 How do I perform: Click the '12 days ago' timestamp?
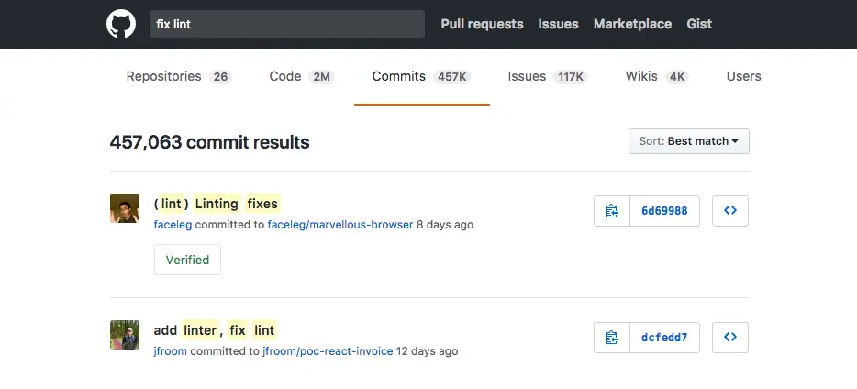[427, 351]
